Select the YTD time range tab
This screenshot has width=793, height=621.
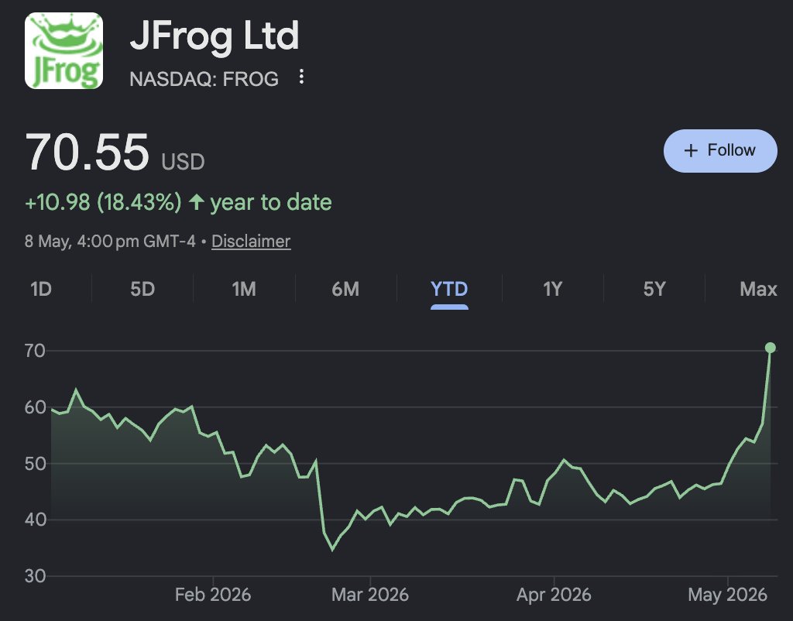449,290
